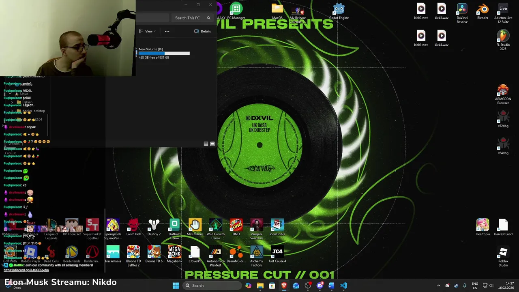Open Wild Growth Demo shortcut
The height and width of the screenshot is (292, 519).
[216, 230]
